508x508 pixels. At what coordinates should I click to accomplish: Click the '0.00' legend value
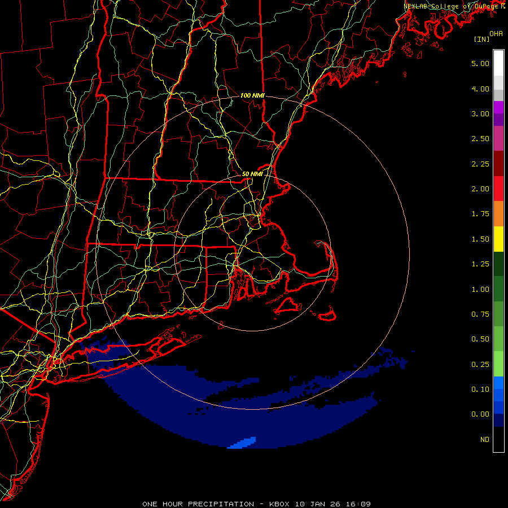pos(480,414)
